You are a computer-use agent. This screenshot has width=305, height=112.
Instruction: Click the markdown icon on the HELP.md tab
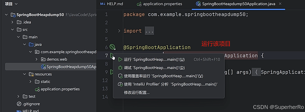click(103, 4)
